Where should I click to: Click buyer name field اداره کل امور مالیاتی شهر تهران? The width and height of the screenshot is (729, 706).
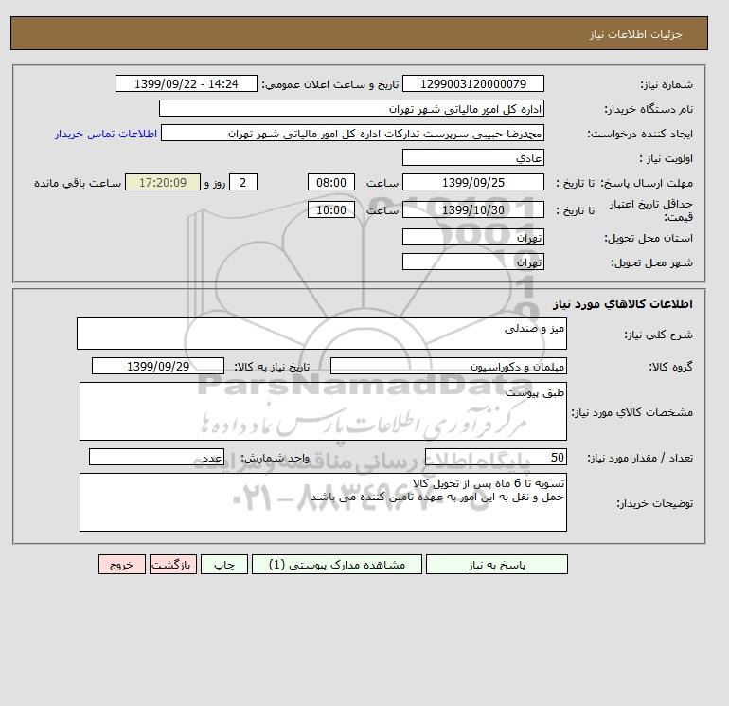[x=351, y=108]
